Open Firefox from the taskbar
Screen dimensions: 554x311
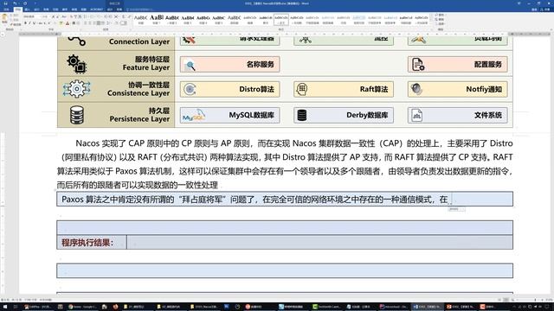pyautogui.click(x=115, y=307)
